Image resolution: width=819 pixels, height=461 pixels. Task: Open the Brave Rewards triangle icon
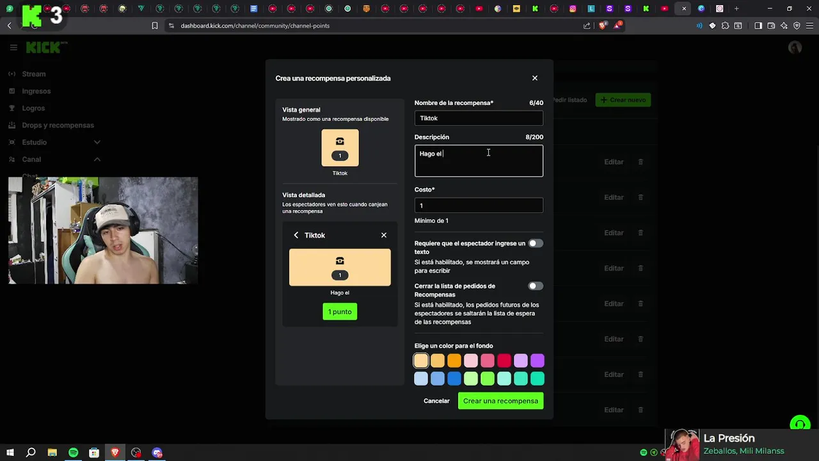(x=618, y=26)
